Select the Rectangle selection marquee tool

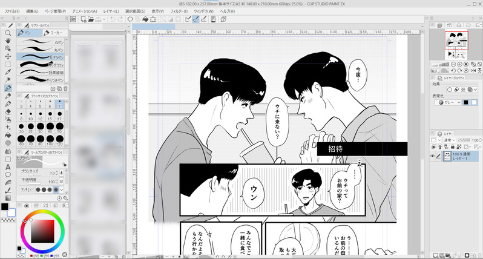point(8,64)
